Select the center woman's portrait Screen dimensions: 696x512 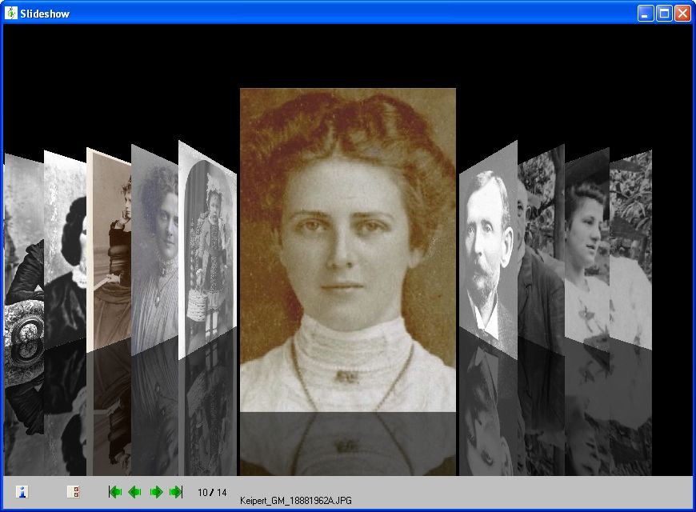click(347, 250)
